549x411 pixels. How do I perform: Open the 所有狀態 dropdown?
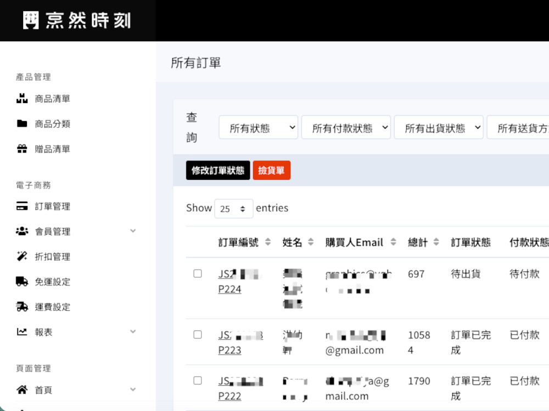[259, 128]
